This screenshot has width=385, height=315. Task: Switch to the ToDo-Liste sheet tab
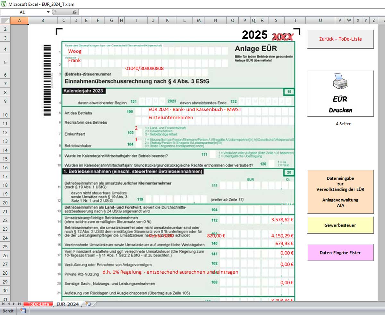[x=38, y=304]
